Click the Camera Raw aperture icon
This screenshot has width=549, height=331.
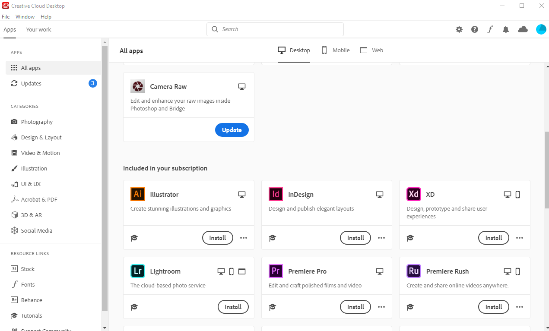[138, 86]
